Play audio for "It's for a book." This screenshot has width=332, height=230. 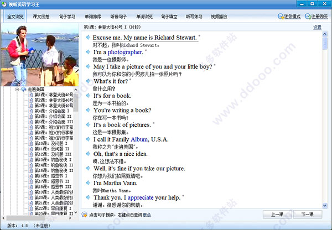[88, 96]
